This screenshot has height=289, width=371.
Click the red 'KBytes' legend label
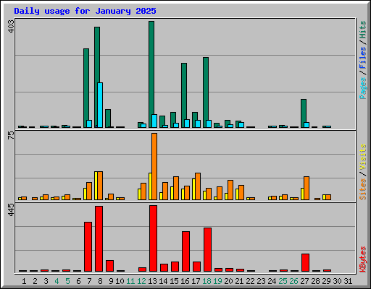[x=362, y=259]
